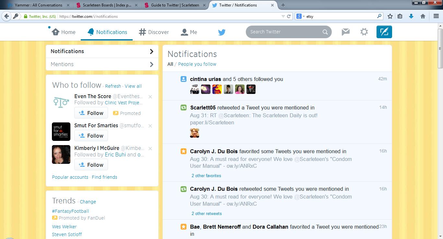Viewport: 443px width, 239px height.
Task: Dismiss Kimberly I McGuire suggestion
Action: (150, 148)
